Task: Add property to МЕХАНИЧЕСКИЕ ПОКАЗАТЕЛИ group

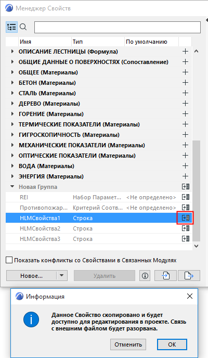Action: 185,145
